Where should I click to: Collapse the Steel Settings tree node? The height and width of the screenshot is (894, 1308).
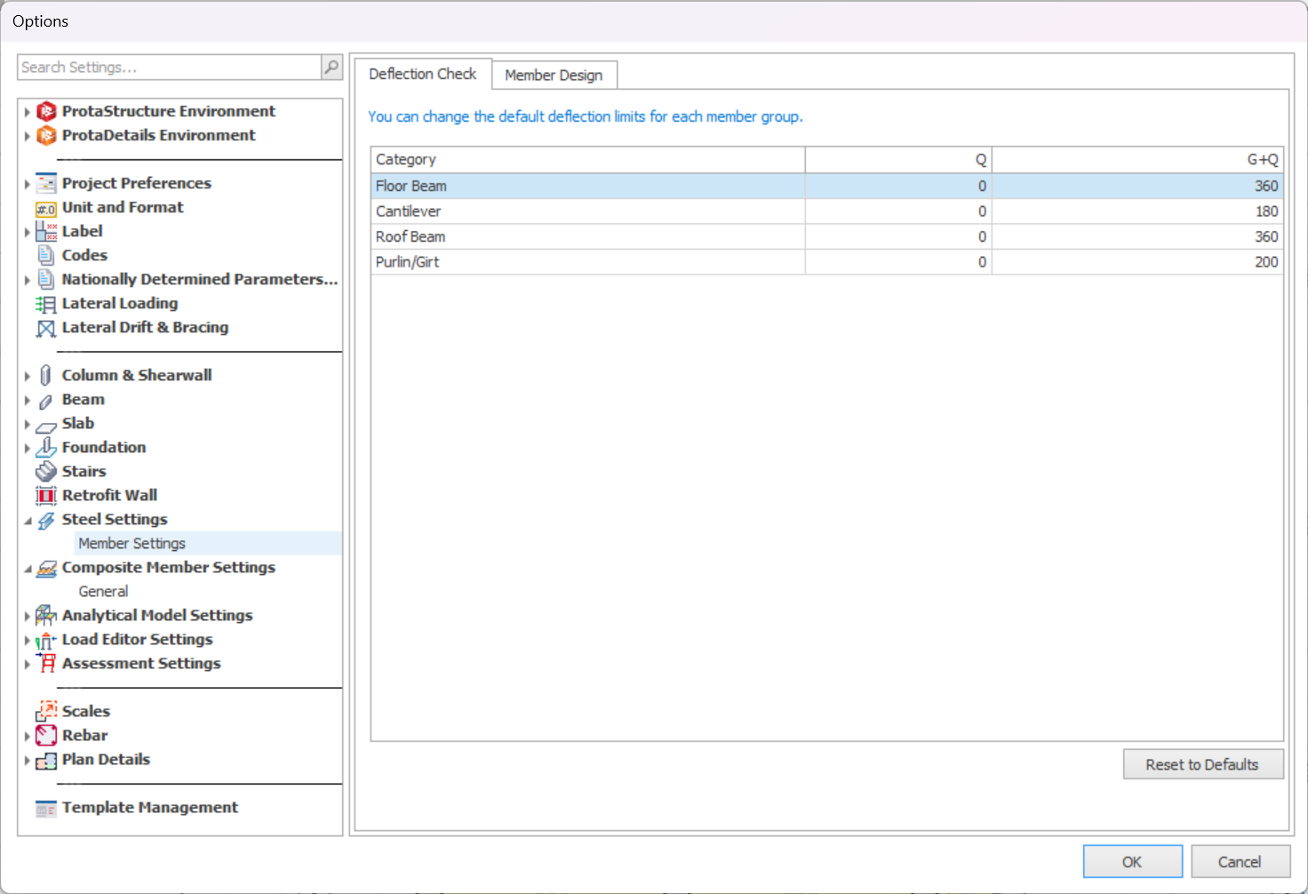[28, 521]
